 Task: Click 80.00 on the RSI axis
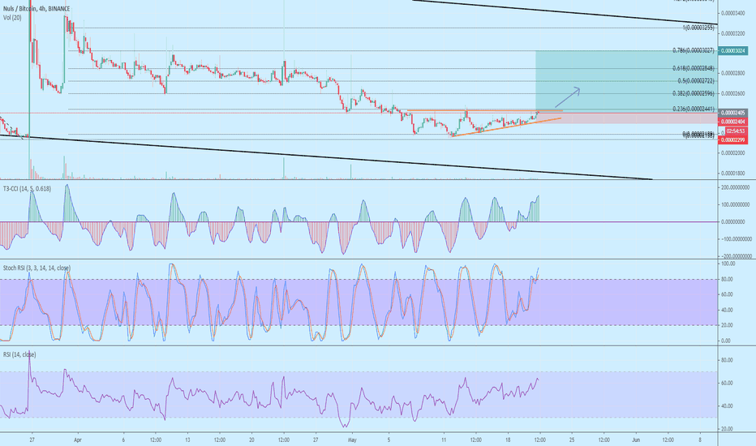(727, 360)
